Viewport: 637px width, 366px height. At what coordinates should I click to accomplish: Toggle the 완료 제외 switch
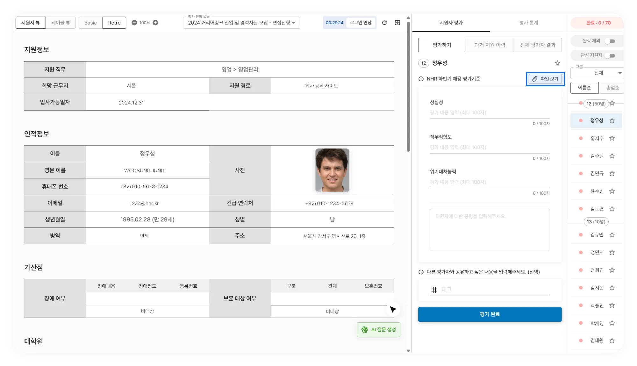click(610, 41)
